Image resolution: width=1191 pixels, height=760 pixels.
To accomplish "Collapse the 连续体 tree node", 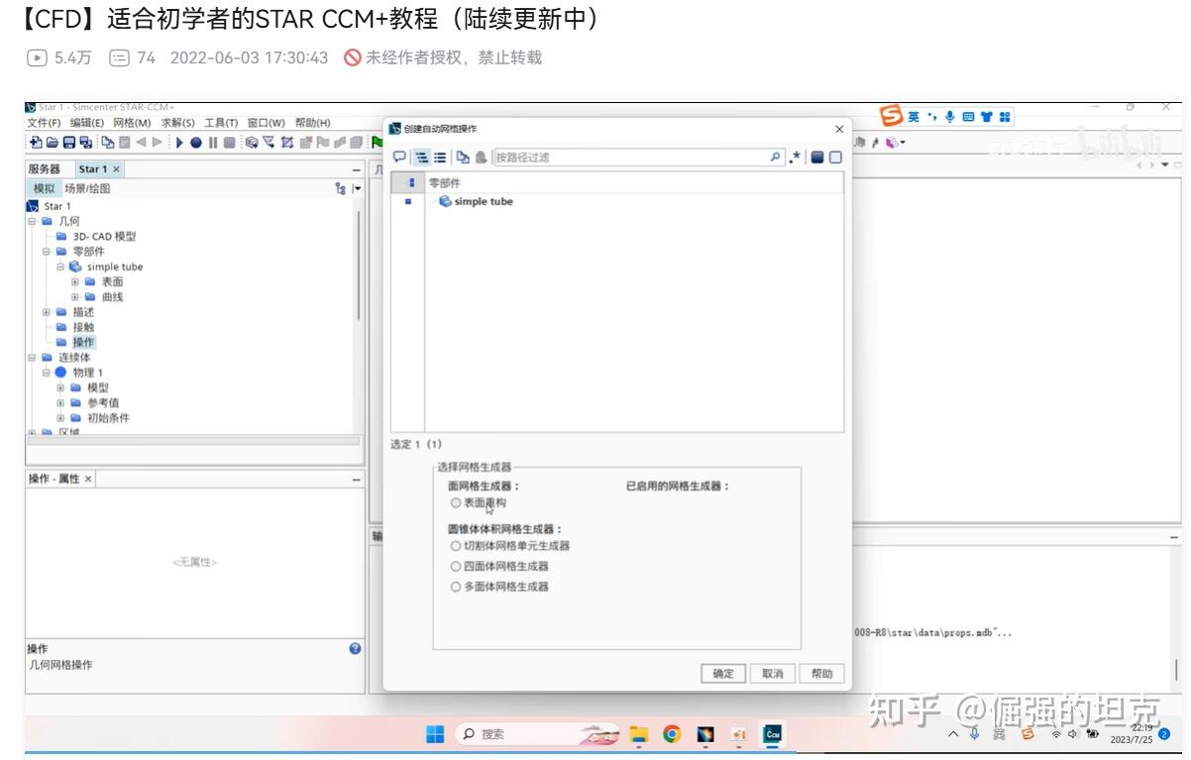I will click(x=32, y=358).
